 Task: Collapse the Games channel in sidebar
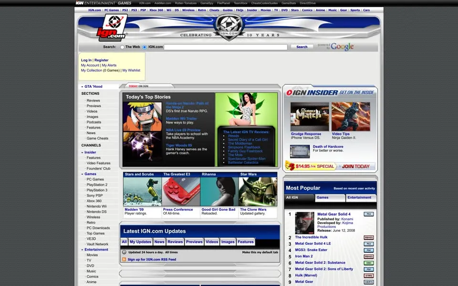point(82,174)
